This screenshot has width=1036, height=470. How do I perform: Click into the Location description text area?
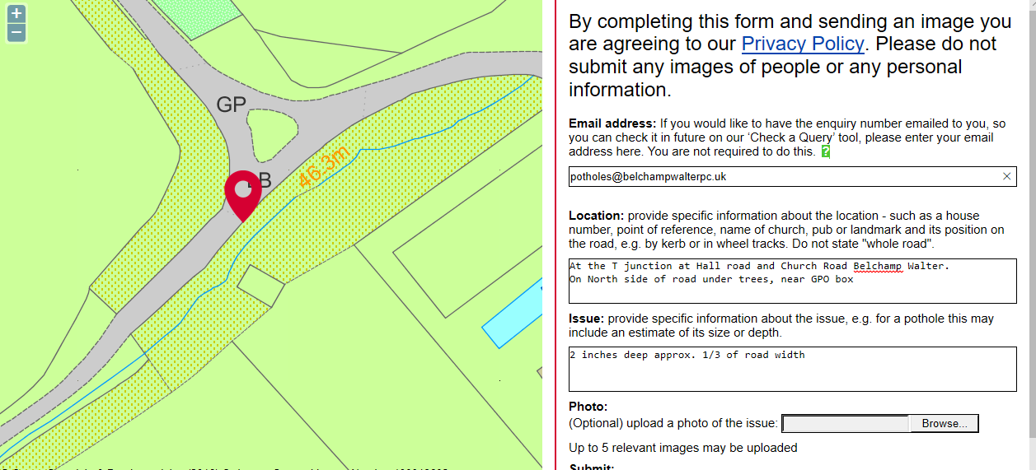coord(792,281)
